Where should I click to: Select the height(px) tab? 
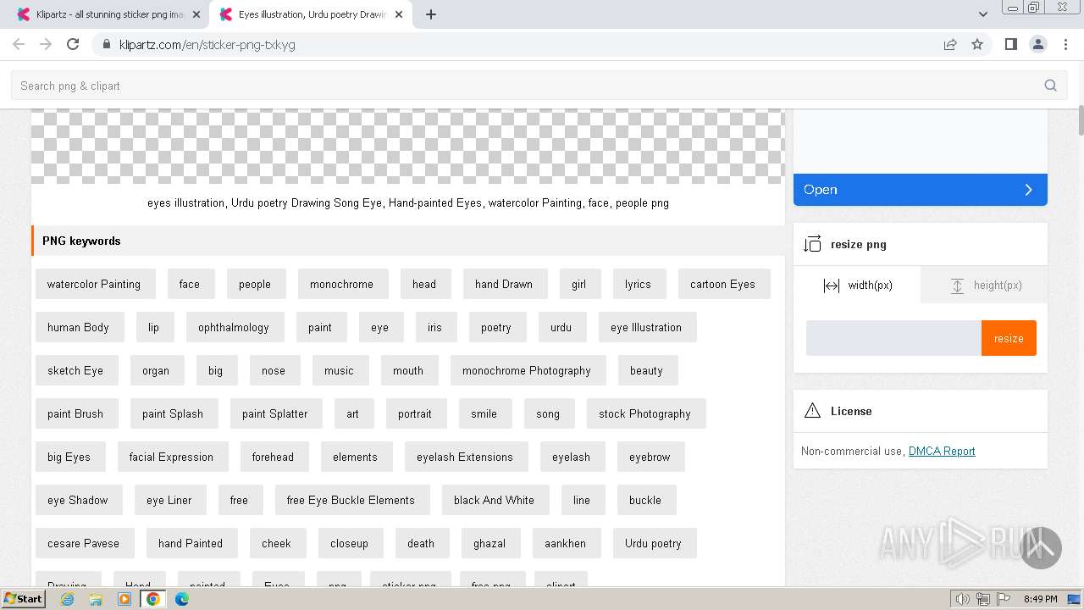click(x=984, y=286)
